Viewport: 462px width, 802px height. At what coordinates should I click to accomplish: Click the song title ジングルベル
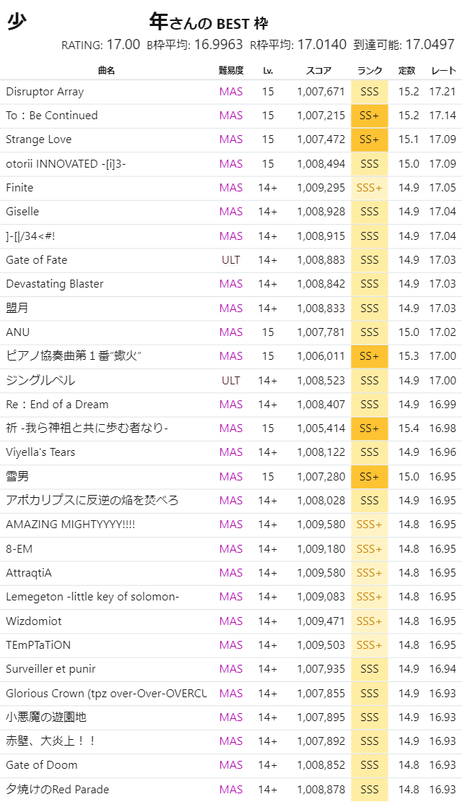click(x=40, y=380)
